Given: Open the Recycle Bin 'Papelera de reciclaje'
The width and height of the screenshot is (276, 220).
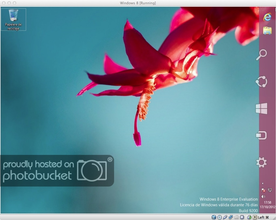Looking at the screenshot, I should pos(13,19).
